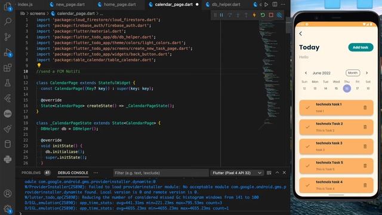This screenshot has width=382, height=215.
Task: Open the Explorer view in activity bar
Action: point(8,7)
